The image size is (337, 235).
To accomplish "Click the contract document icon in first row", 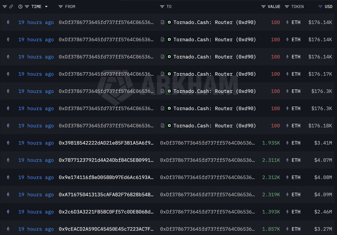I will tap(162, 22).
